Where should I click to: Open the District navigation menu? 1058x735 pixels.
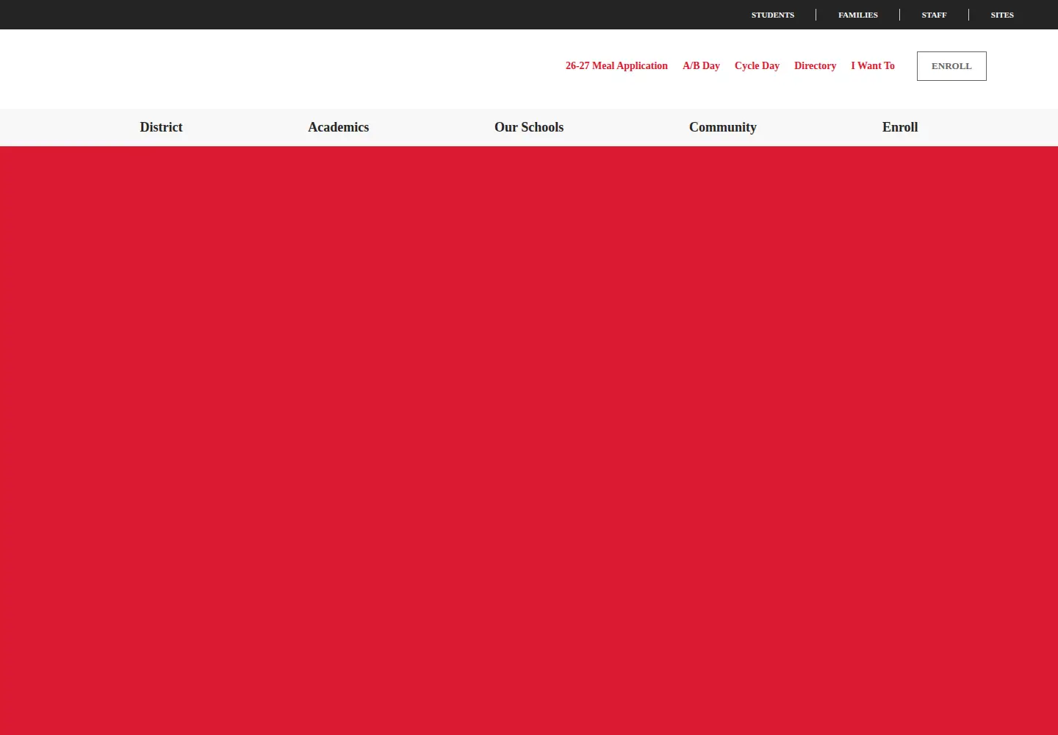point(161,127)
